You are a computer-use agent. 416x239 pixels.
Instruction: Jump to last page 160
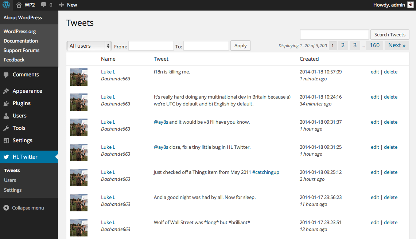[x=374, y=45]
